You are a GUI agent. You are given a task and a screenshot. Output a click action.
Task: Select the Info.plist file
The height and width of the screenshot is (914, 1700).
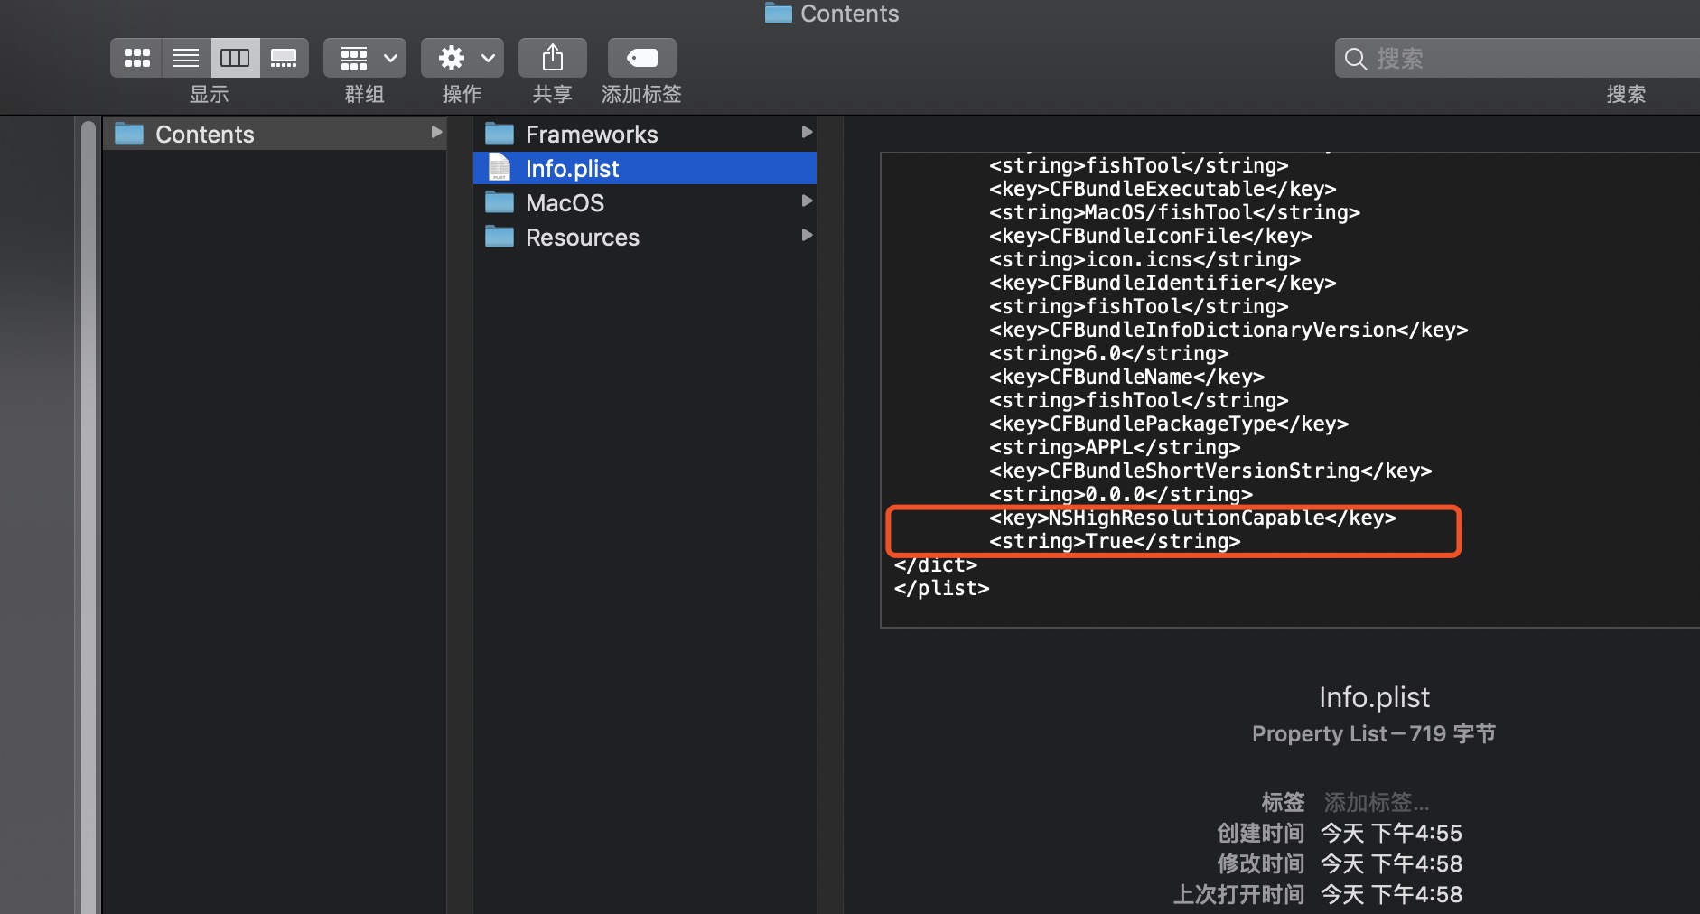pyautogui.click(x=572, y=168)
